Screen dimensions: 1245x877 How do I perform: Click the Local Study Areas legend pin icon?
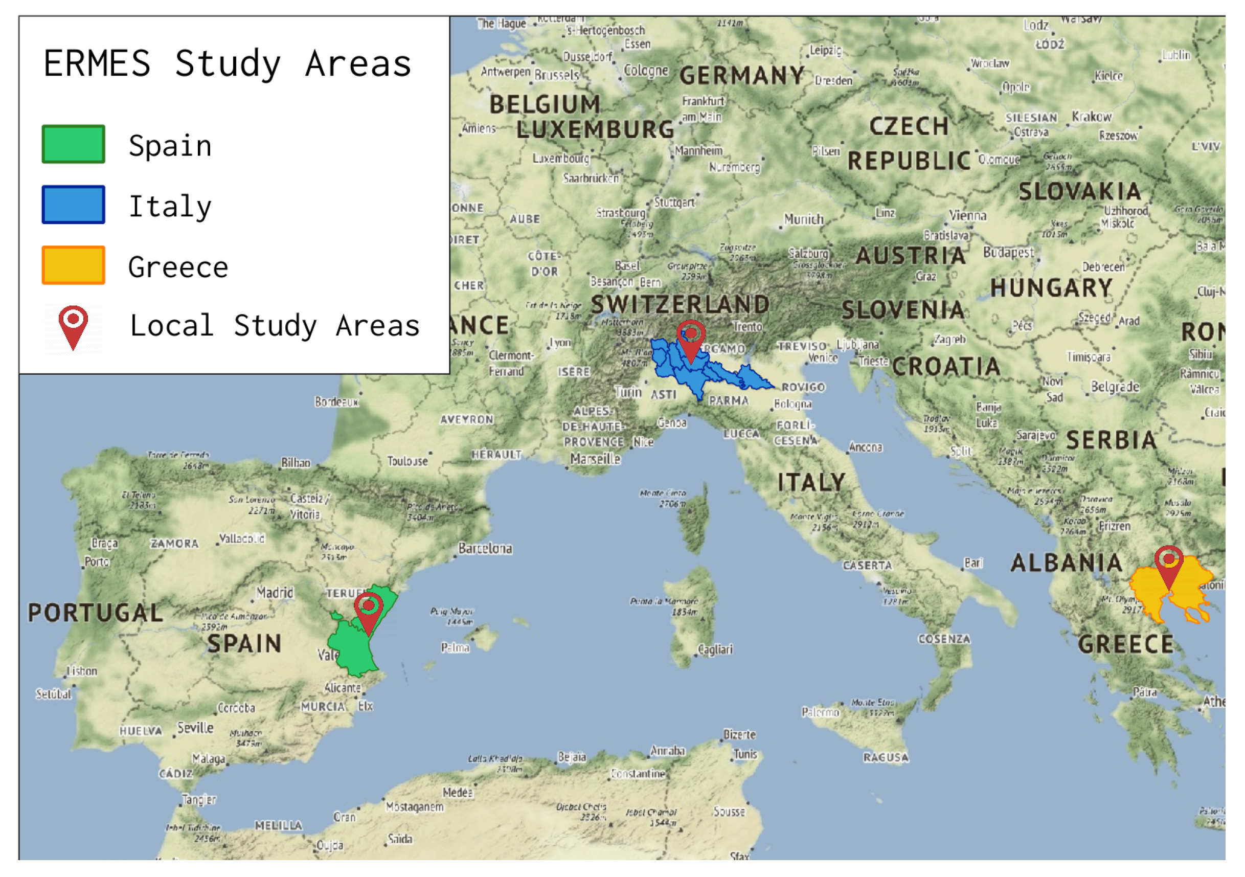click(x=73, y=326)
